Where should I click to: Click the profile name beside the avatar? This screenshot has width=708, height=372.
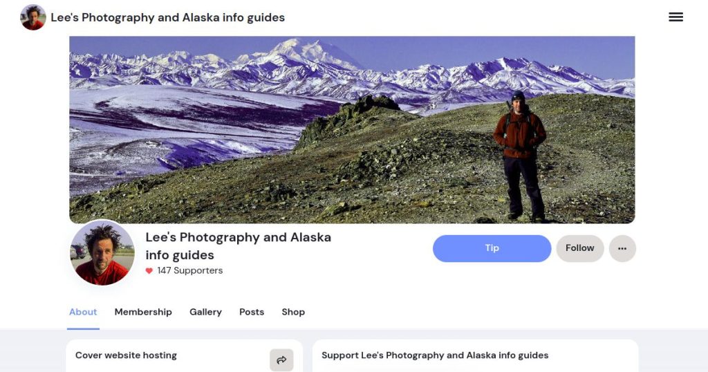(x=238, y=245)
